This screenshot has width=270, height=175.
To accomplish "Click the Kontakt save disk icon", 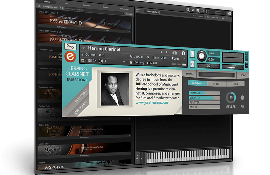I will coord(188,9).
